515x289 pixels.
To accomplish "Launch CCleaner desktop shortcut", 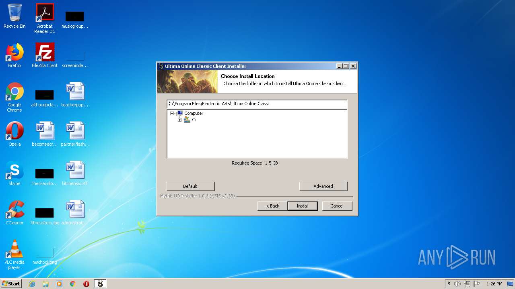I will (14, 213).
